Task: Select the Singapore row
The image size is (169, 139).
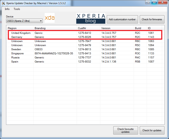Action: point(84,53)
